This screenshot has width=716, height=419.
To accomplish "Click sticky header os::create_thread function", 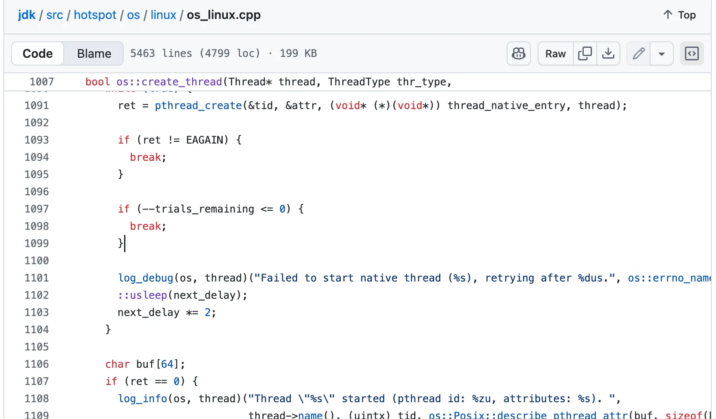I will (169, 82).
